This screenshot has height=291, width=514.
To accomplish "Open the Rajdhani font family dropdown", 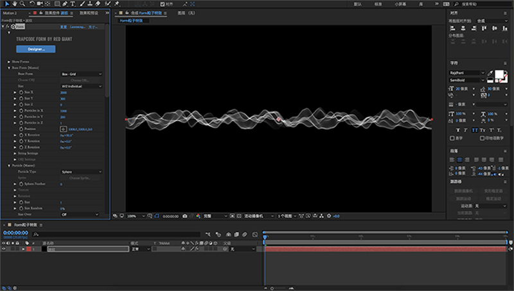I will (467, 73).
